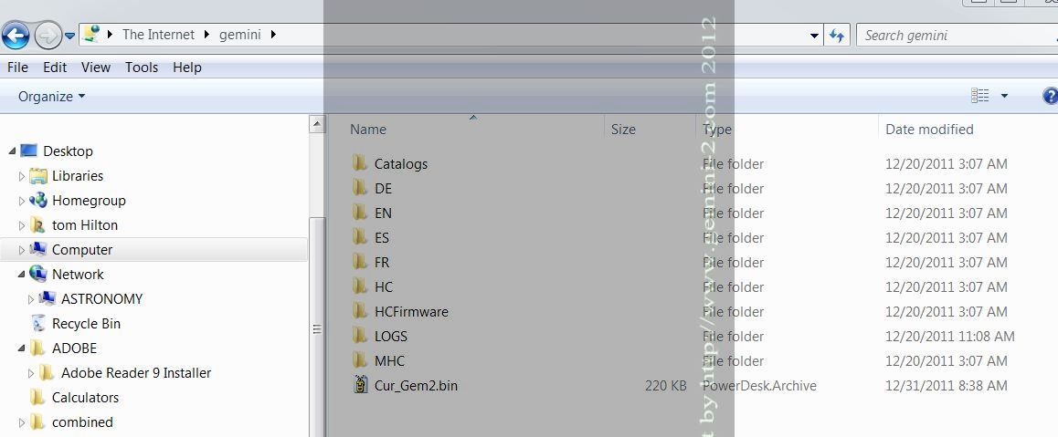Open the View menu
1058x437 pixels.
click(x=96, y=68)
